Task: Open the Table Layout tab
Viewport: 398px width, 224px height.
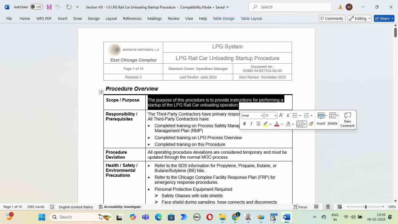Action: point(251,18)
